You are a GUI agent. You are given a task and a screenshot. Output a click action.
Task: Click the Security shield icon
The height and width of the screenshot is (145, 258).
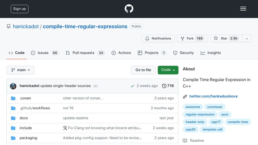pos(175,53)
